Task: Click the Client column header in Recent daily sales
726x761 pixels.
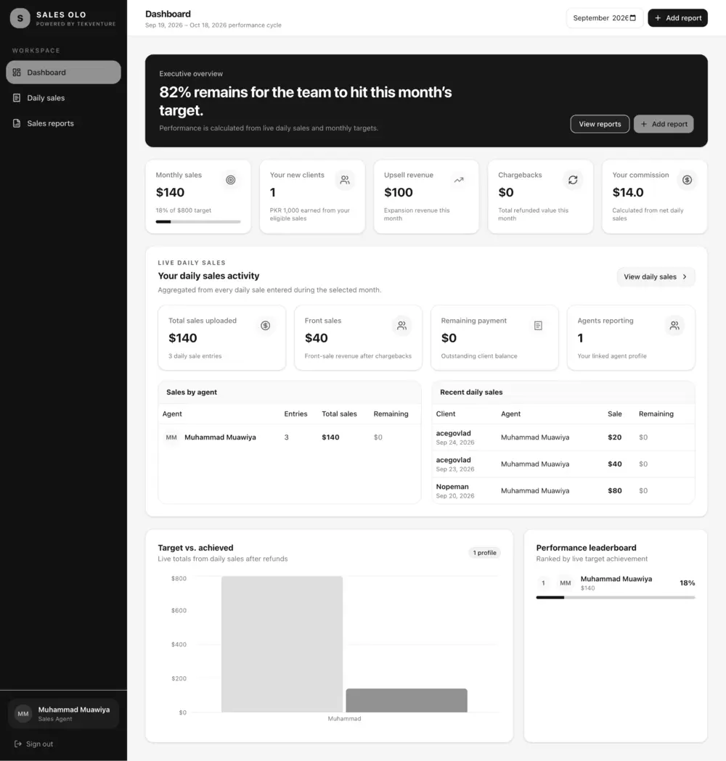Action: coord(446,414)
